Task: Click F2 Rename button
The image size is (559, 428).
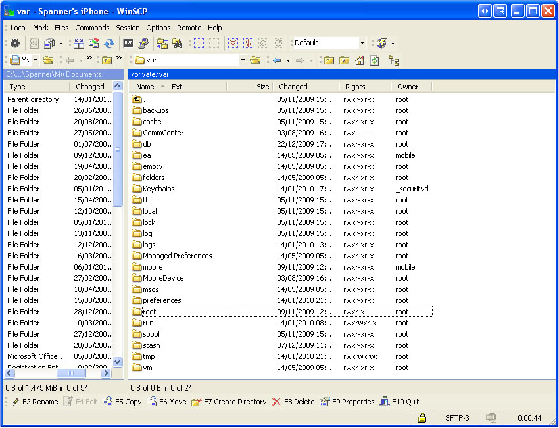Action: tap(35, 402)
